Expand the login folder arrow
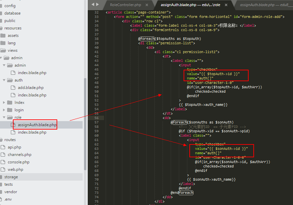The height and width of the screenshot is (205, 293). pos(4,110)
